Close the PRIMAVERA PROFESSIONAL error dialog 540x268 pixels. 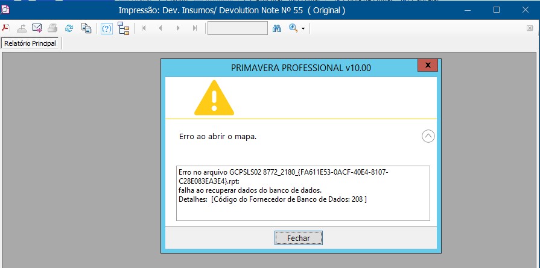(x=427, y=66)
